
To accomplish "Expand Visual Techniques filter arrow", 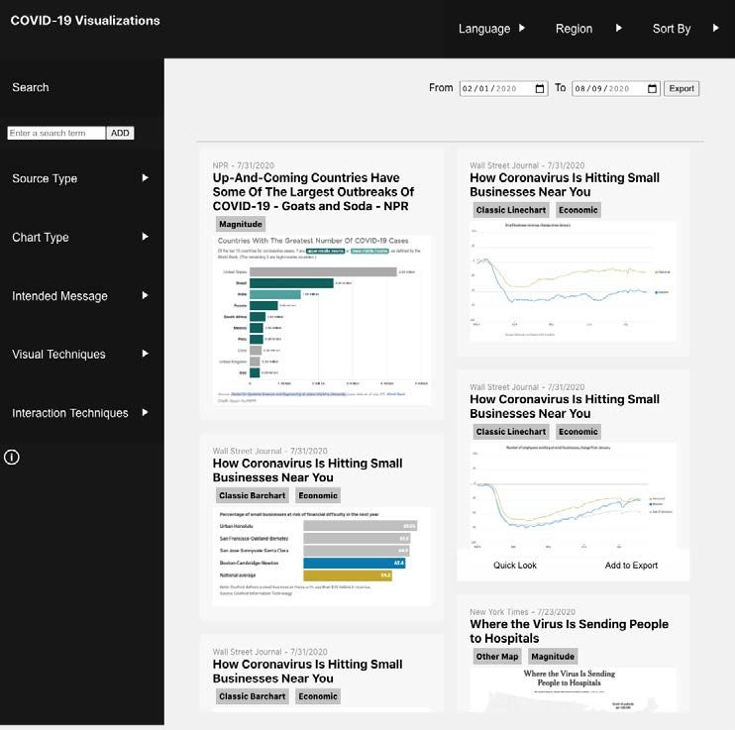I will pyautogui.click(x=146, y=354).
